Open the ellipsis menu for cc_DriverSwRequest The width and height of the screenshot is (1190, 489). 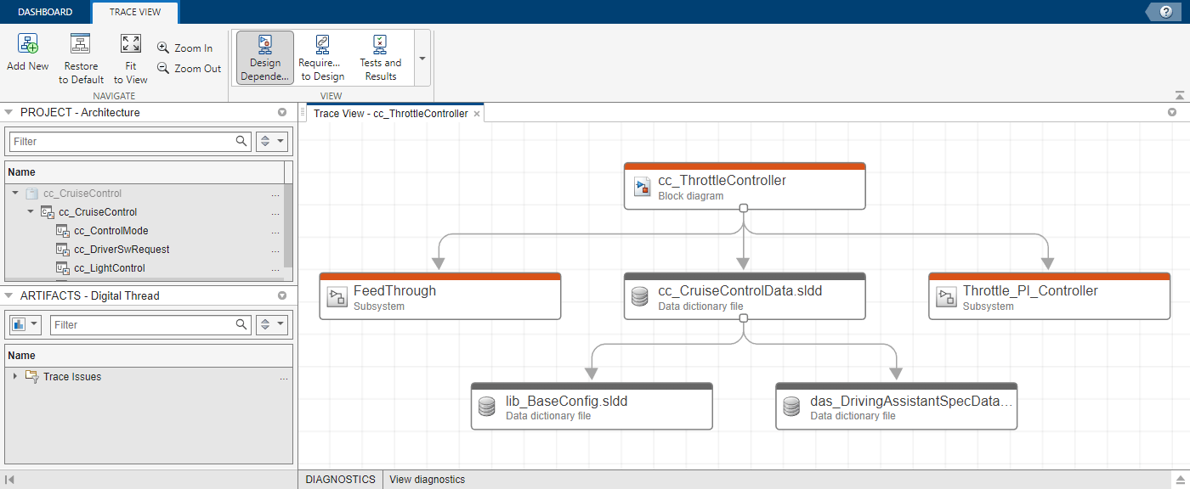pyautogui.click(x=275, y=250)
